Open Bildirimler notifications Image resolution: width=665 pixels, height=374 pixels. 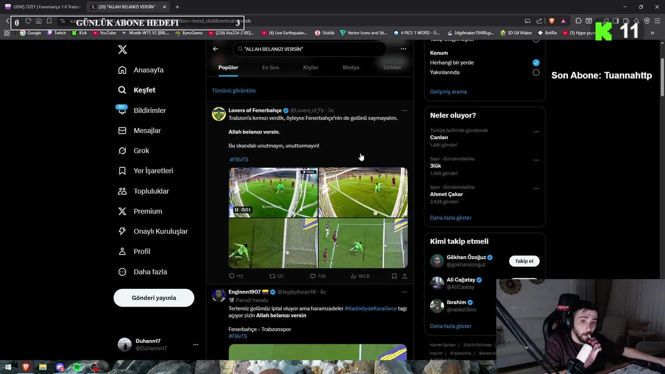142,110
